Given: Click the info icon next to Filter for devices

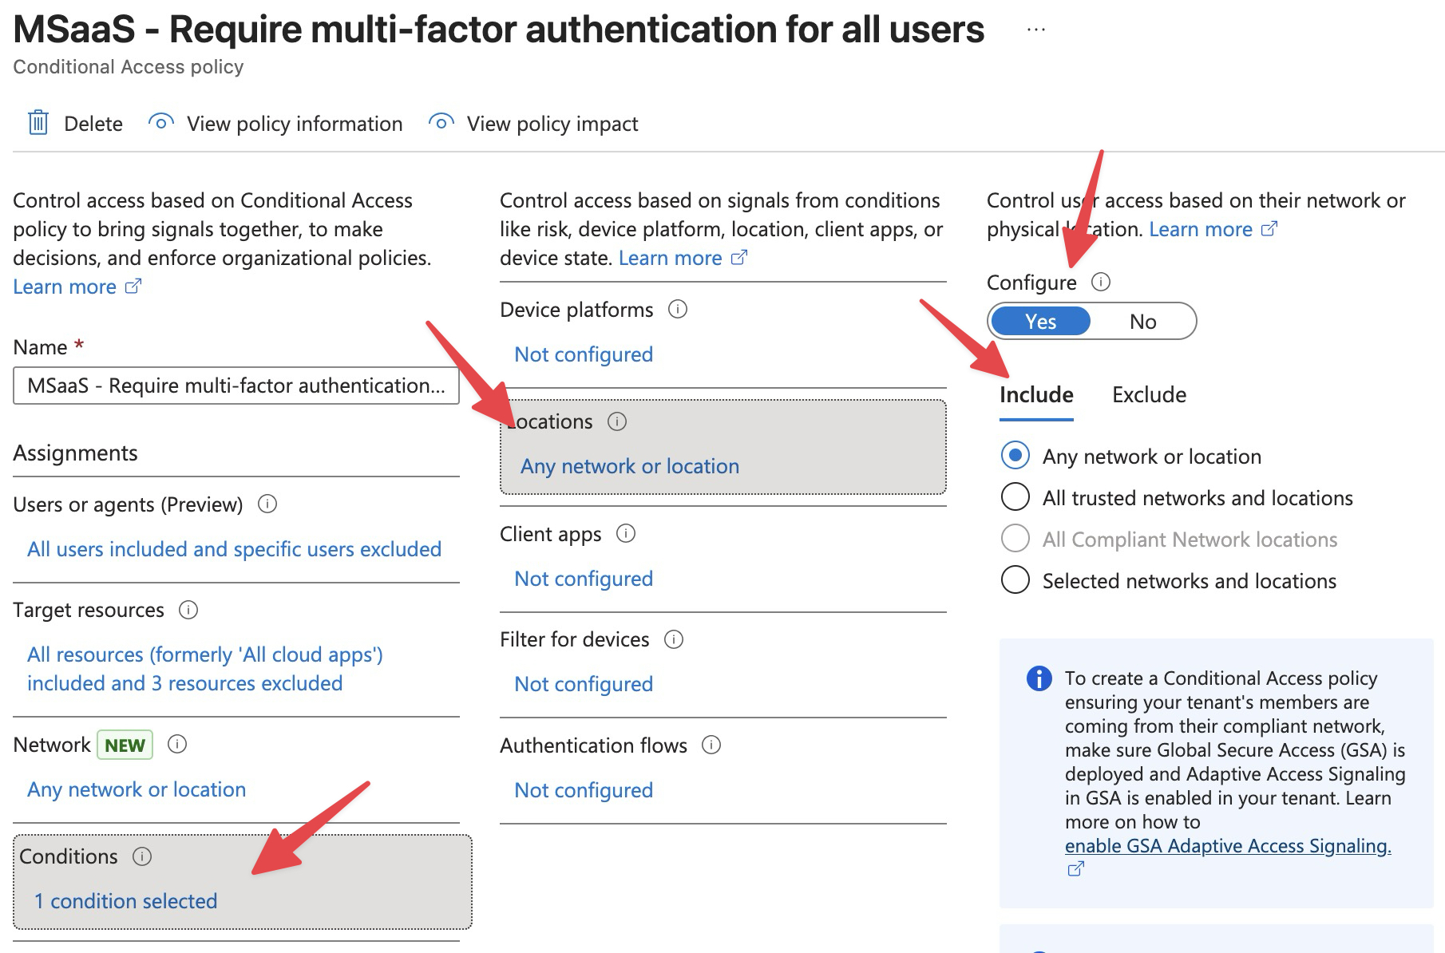Looking at the screenshot, I should pyautogui.click(x=674, y=639).
